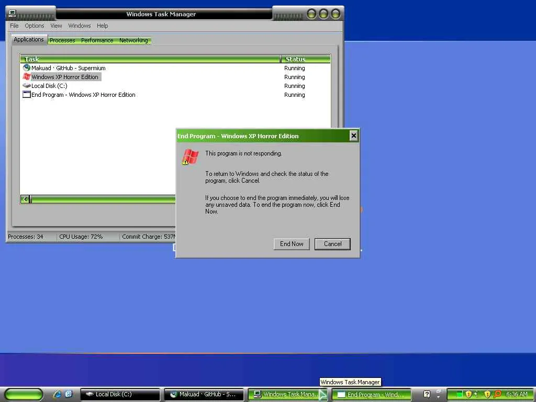Viewport: 536px width, 402px height.
Task: Click the warning flag icon in End Program dialog
Action: click(190, 157)
